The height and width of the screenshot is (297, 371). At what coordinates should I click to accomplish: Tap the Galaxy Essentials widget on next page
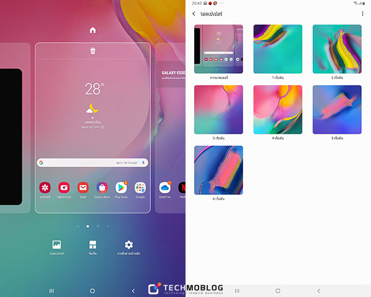click(x=172, y=74)
